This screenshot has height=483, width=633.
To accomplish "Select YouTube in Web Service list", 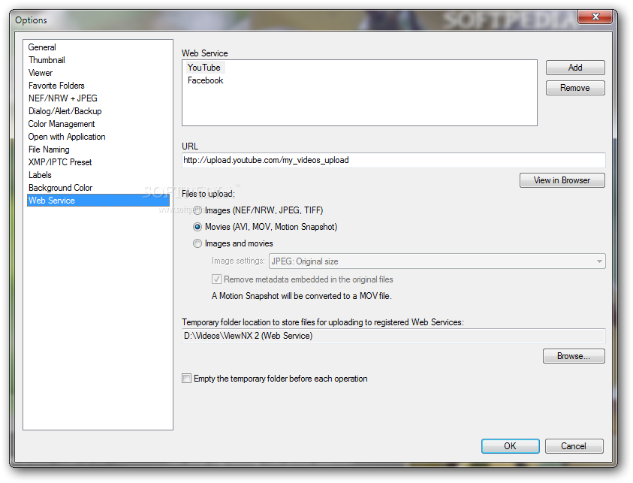I will click(204, 68).
